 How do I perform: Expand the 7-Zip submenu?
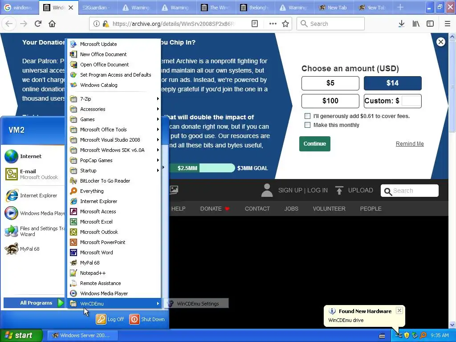(x=114, y=99)
